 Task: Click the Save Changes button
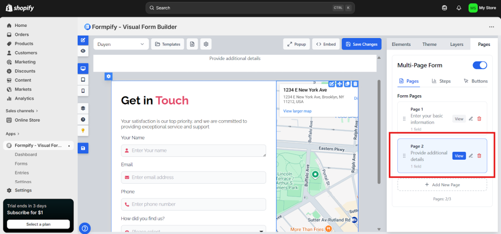(362, 44)
